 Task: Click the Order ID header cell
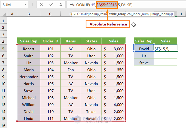[50, 41]
